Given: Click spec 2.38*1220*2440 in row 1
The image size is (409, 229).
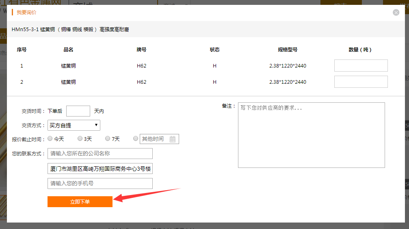Looking at the screenshot, I should click(288, 66).
